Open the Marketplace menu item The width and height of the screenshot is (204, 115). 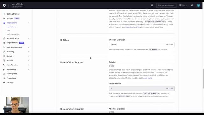point(12,74)
